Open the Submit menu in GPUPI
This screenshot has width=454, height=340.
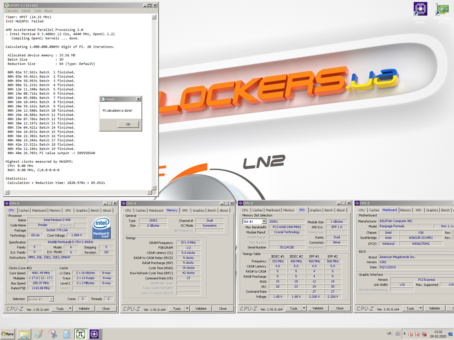[x=26, y=11]
